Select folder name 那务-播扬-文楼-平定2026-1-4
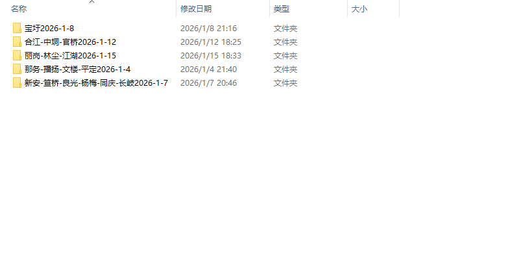The image size is (523, 267). (77, 70)
